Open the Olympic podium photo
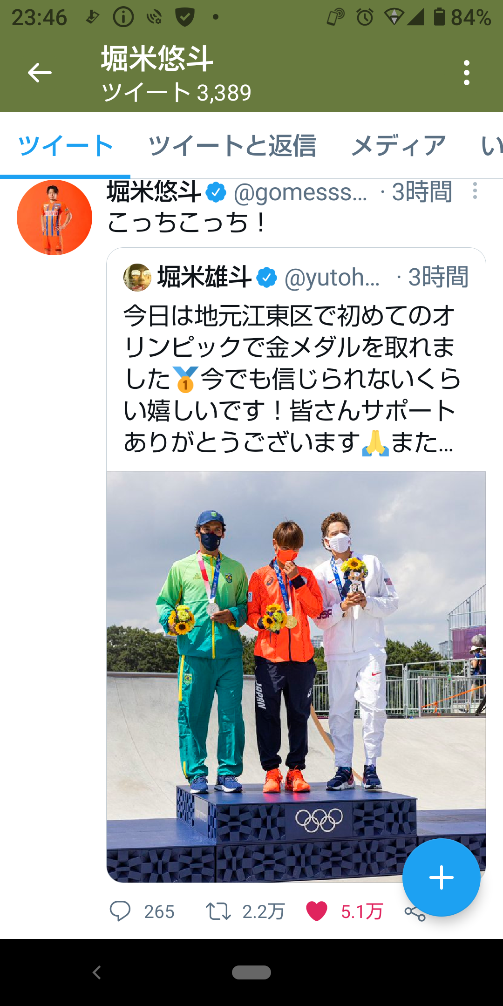 click(x=296, y=677)
